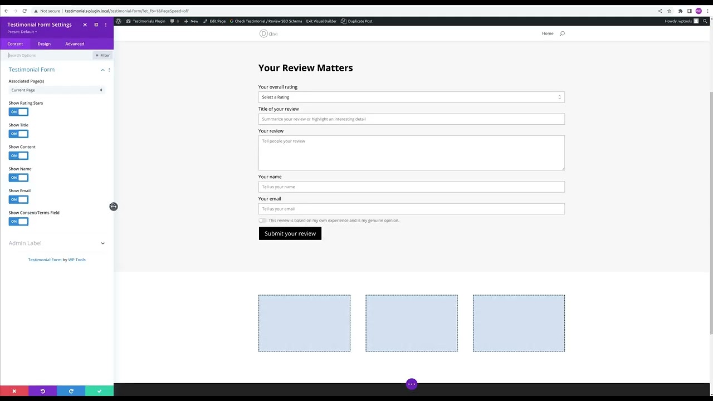Click the site header search icon

(562, 33)
